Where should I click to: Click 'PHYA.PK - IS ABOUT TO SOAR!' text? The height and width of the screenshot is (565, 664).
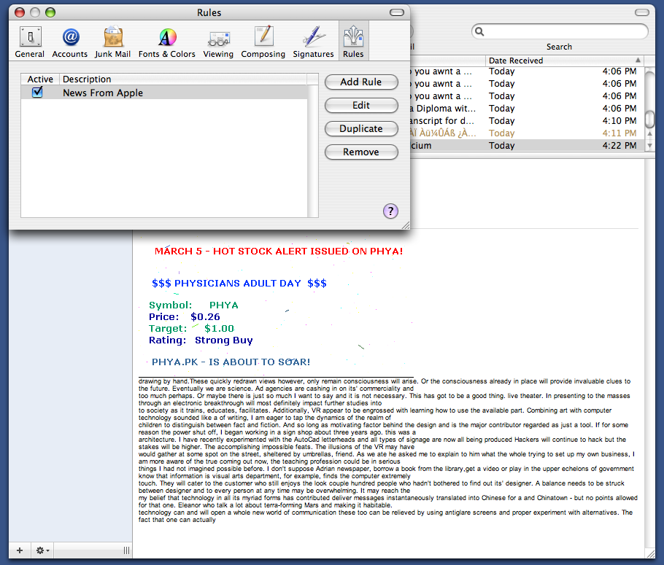[231, 362]
